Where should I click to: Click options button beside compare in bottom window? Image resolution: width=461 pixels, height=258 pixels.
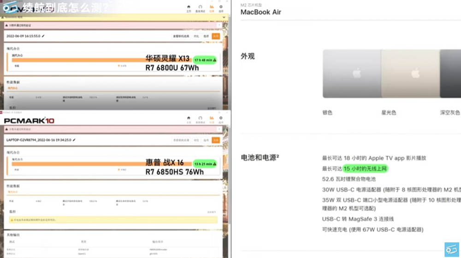click(206, 140)
